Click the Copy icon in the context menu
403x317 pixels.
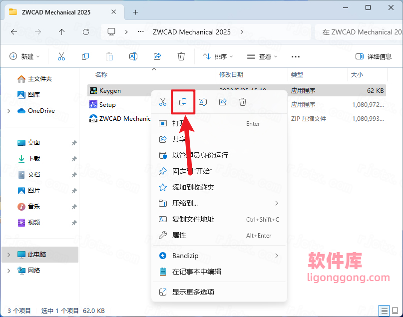[x=183, y=102]
